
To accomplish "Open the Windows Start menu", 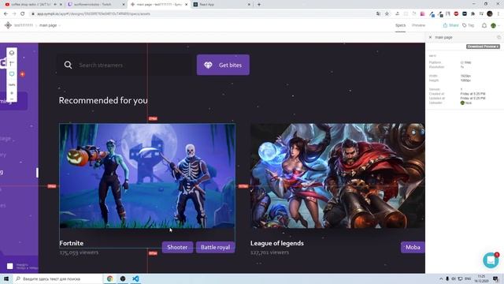I will (6, 278).
